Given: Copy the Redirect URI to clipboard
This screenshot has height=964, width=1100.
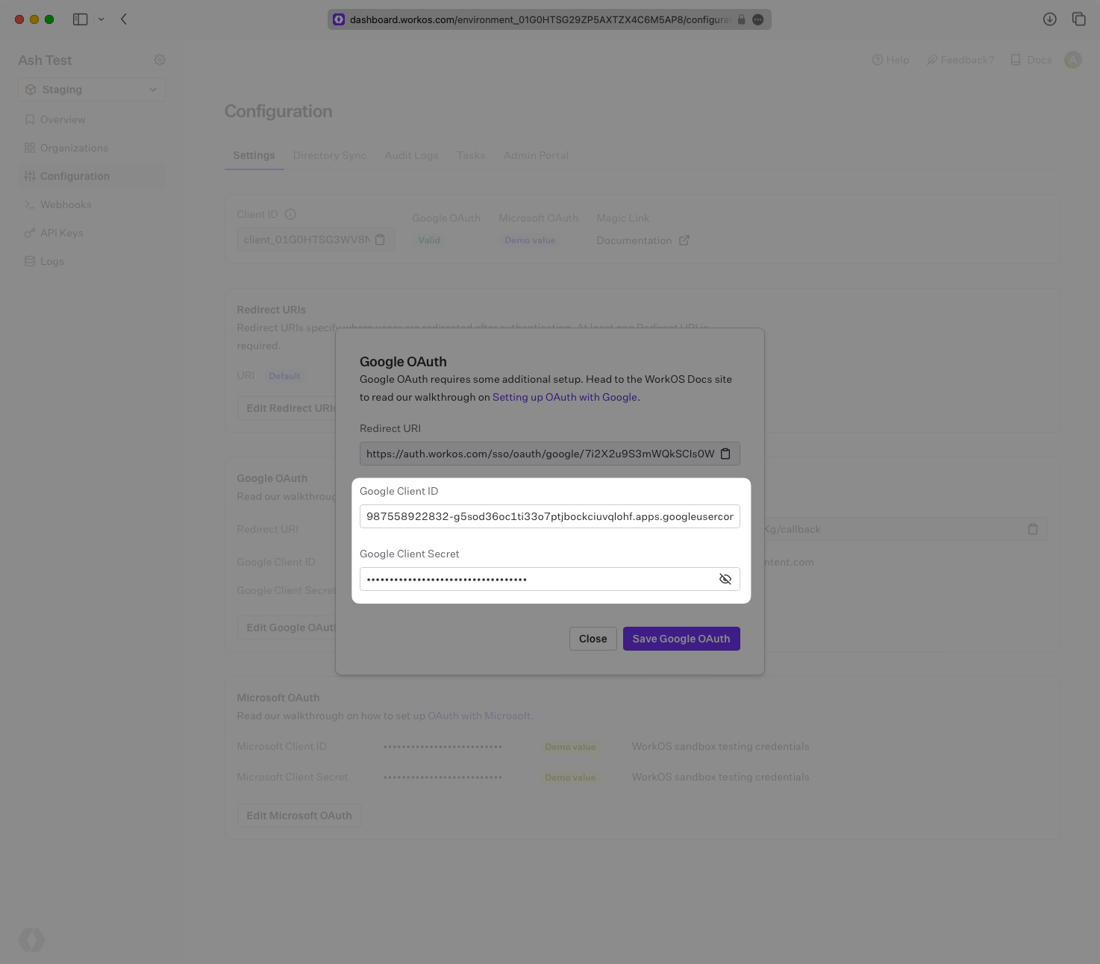Looking at the screenshot, I should pos(725,453).
